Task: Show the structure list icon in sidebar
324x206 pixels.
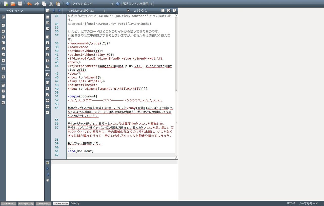Action: pyautogui.click(x=3, y=17)
